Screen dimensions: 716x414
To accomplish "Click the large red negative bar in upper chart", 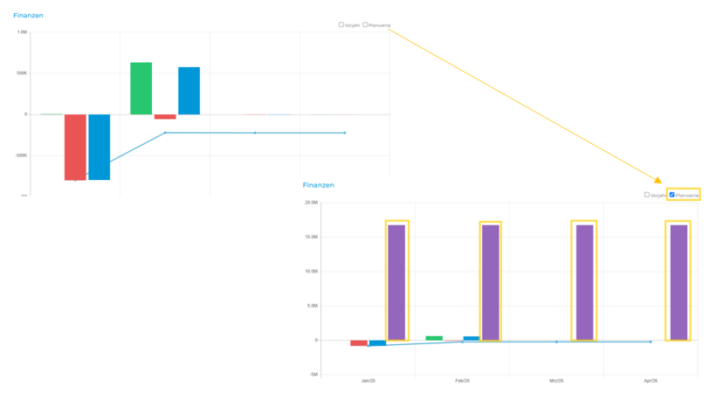I will click(x=75, y=147).
